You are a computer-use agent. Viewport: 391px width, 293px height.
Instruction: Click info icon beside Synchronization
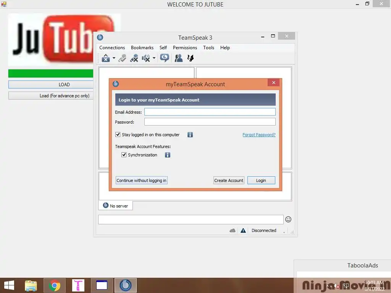(x=168, y=155)
